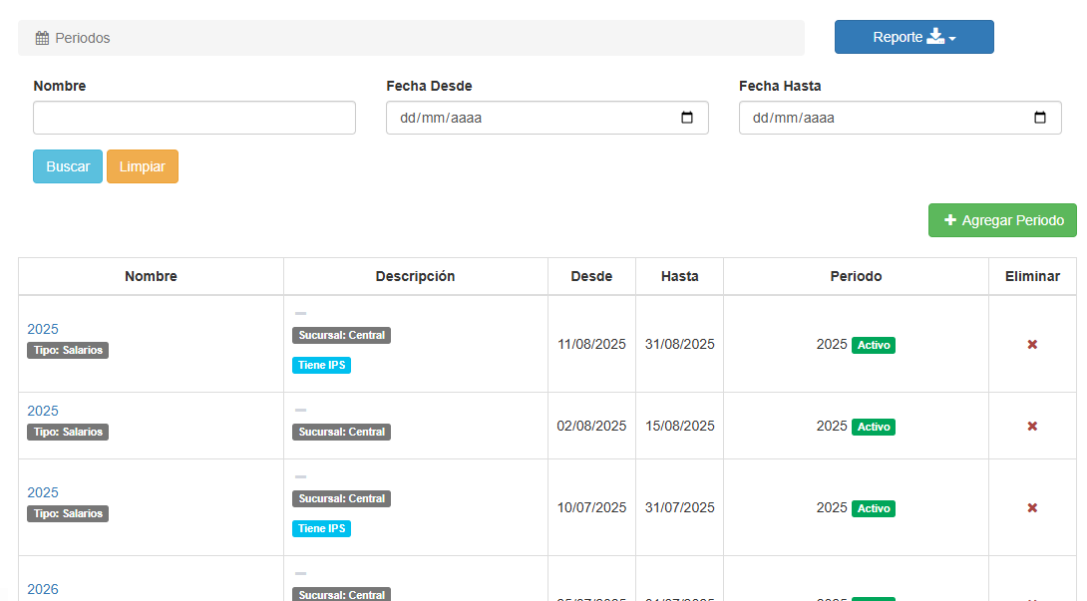Focus the Nombre text input

(194, 118)
